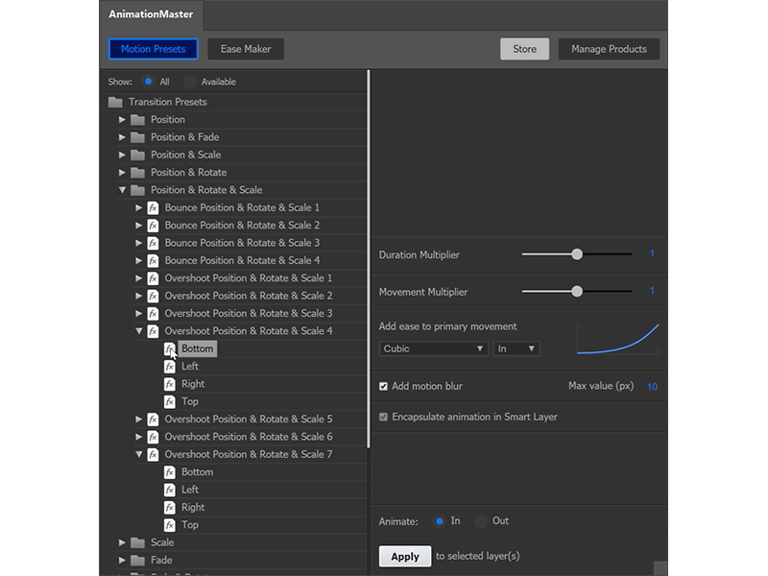Click the fx icon of Bounce Position & Rotate & Scale 1
Viewport: 768px width, 576px height.
point(154,207)
